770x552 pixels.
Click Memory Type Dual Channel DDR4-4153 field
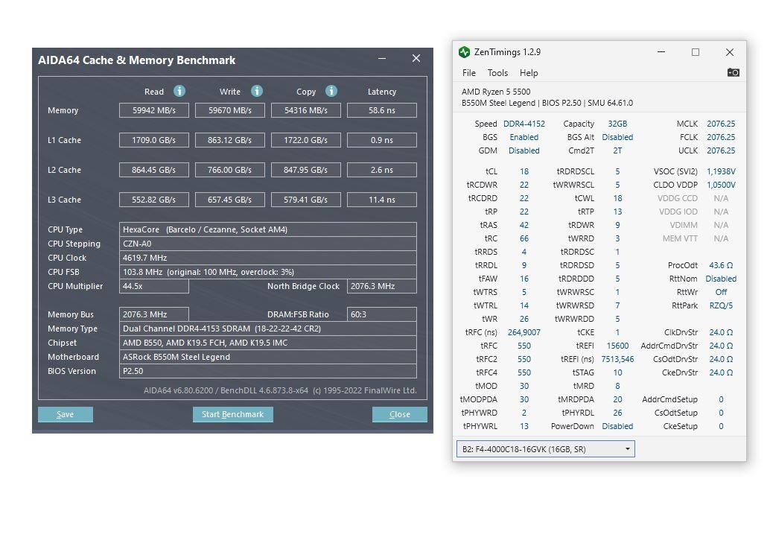click(x=268, y=329)
